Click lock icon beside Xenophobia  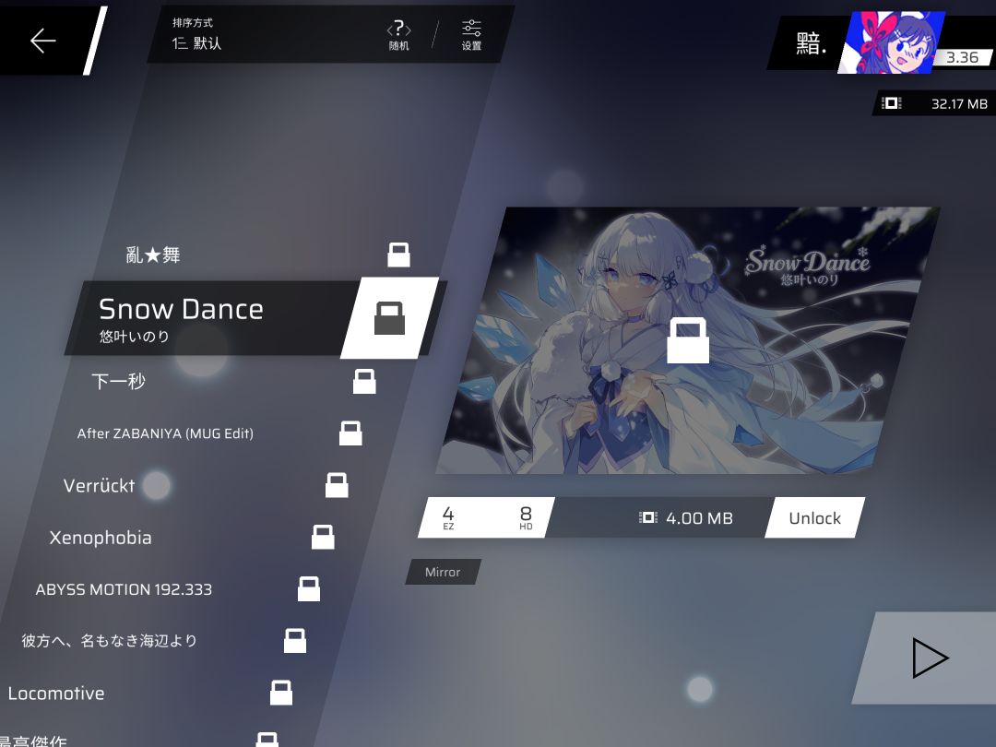[323, 537]
